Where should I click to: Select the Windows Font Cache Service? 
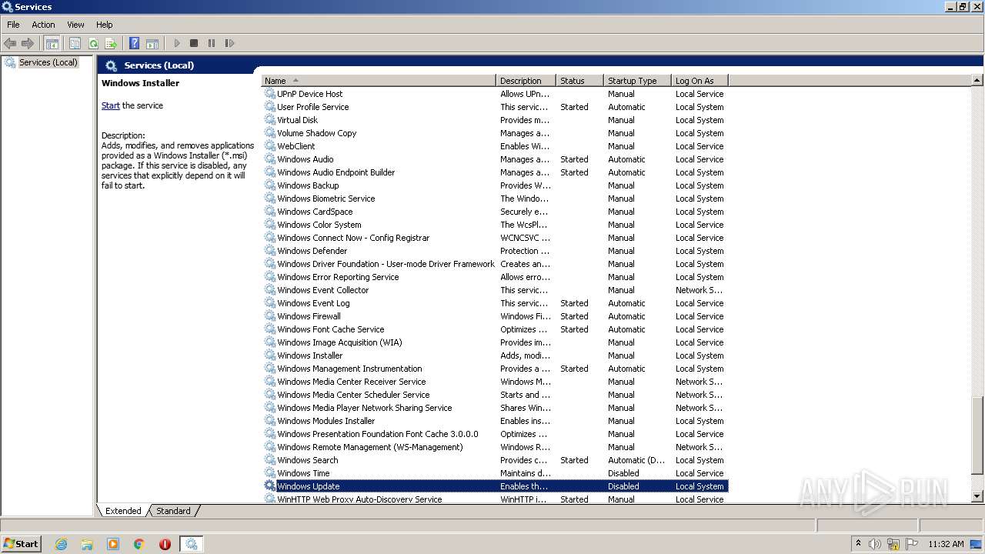click(x=495, y=329)
